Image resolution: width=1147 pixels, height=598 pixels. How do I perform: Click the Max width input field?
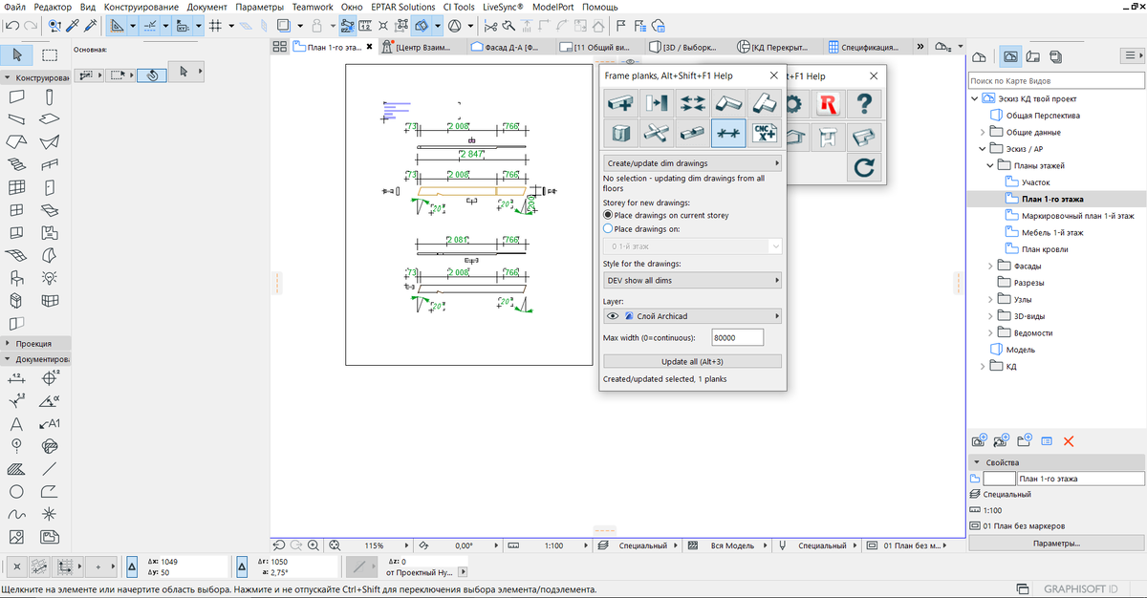736,337
